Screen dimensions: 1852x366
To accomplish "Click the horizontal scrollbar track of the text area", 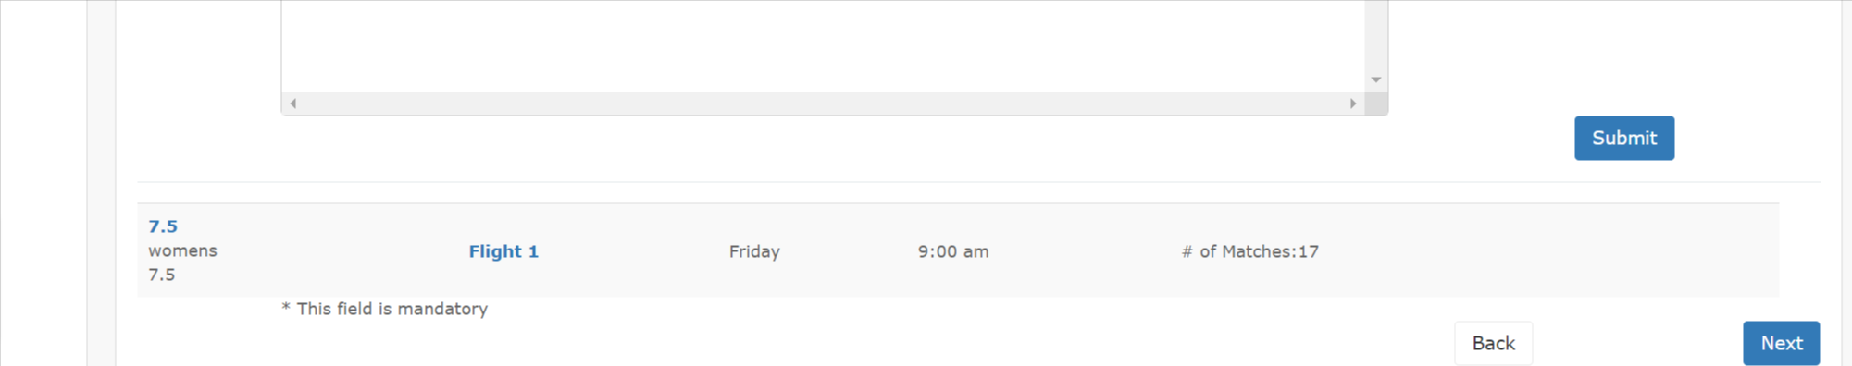I will [823, 104].
